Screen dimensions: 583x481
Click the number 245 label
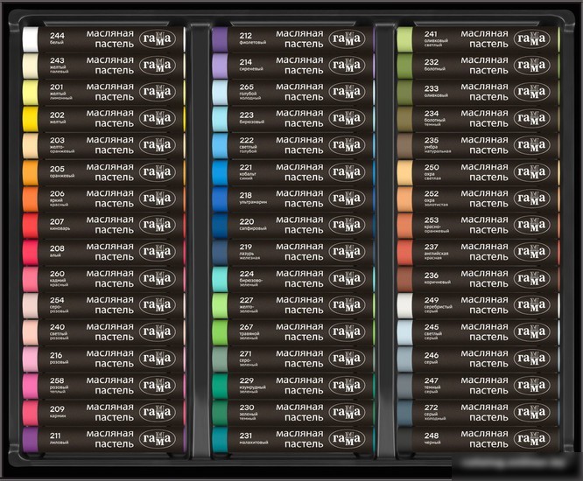[432, 327]
